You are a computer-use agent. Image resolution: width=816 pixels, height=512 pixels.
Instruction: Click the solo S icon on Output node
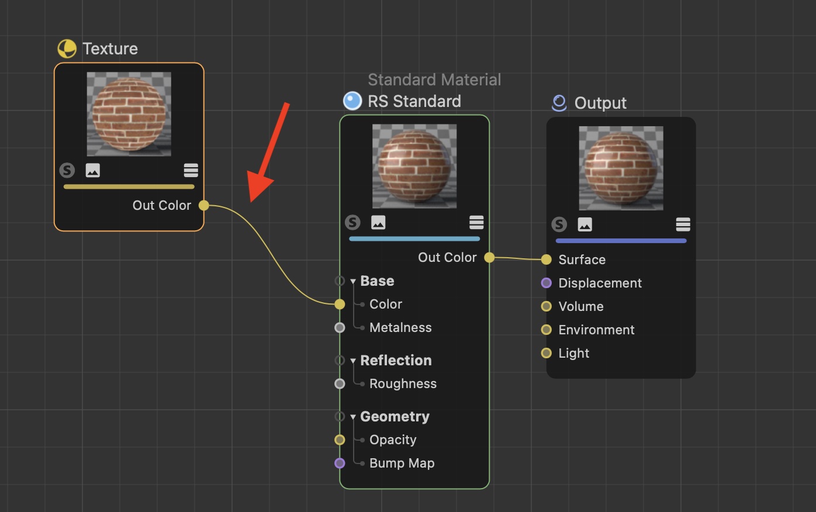[x=559, y=224]
